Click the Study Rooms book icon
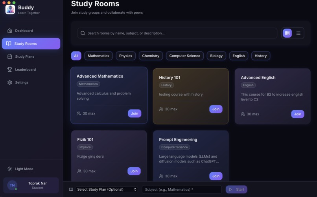The image size is (317, 197). coord(9,44)
